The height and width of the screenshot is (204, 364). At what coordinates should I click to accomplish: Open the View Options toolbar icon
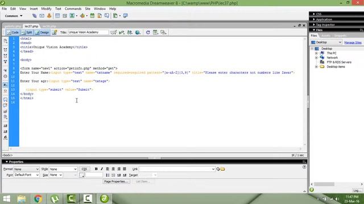point(155,32)
